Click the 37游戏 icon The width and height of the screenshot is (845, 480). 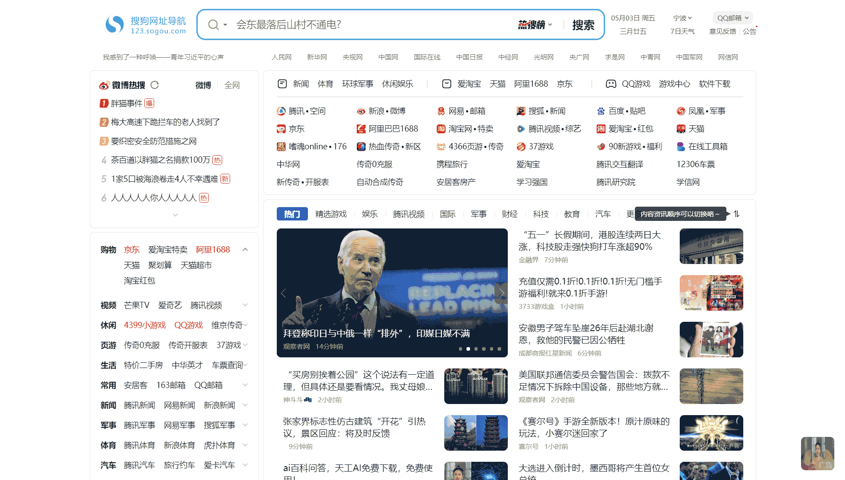[521, 147]
